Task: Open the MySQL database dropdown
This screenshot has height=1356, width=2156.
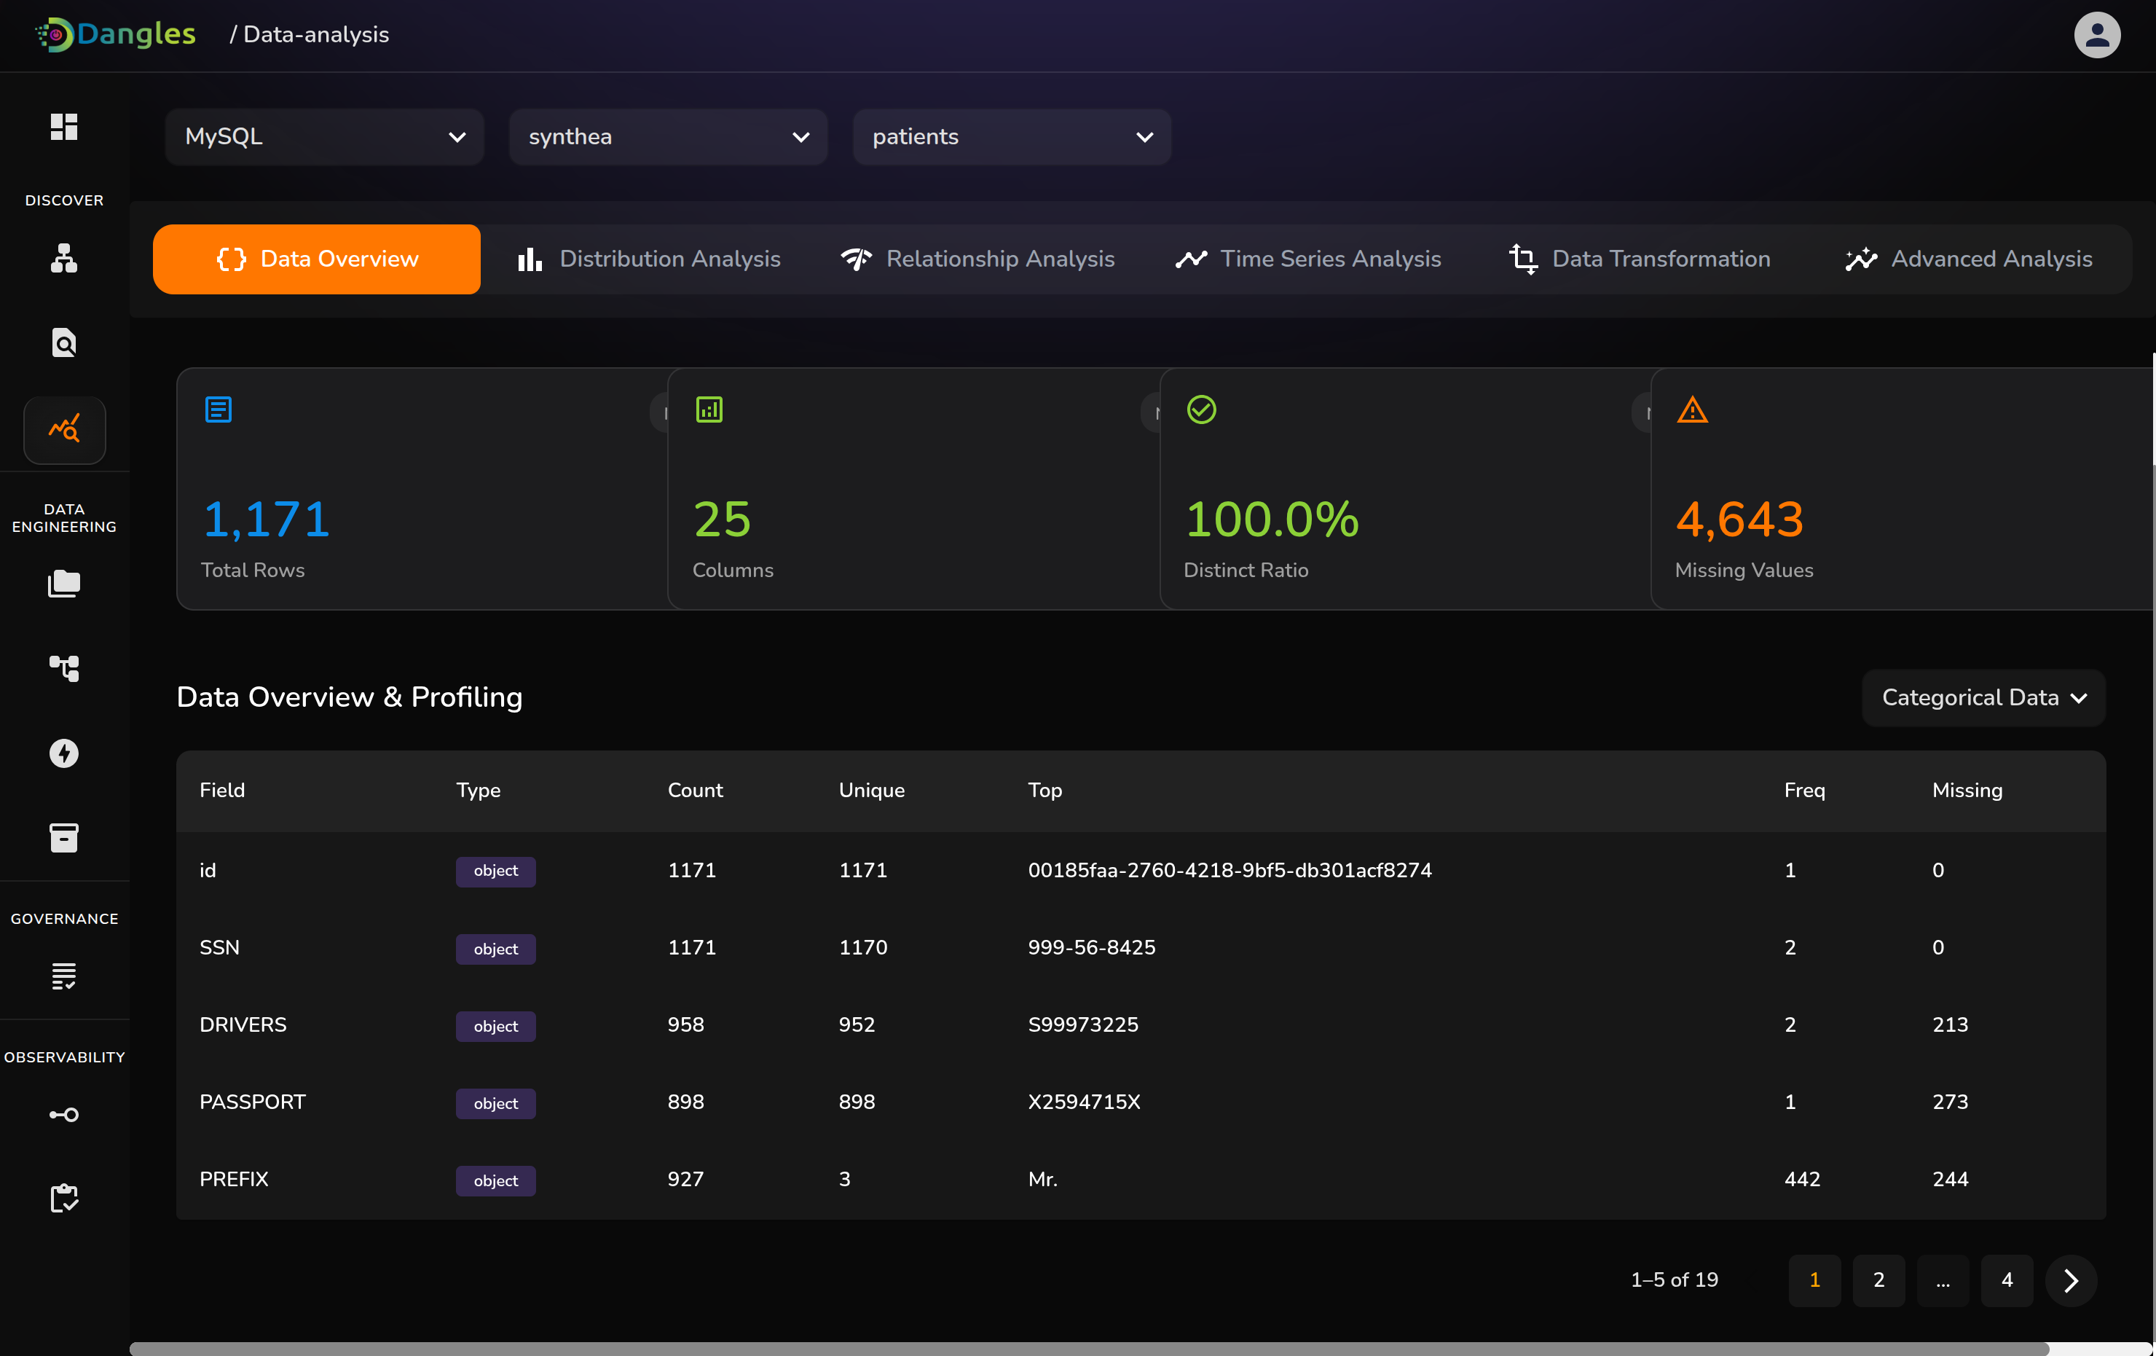Action: (x=324, y=137)
